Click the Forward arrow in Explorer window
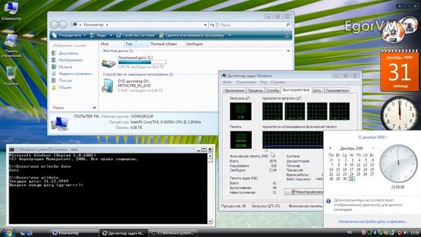 pyautogui.click(x=63, y=25)
